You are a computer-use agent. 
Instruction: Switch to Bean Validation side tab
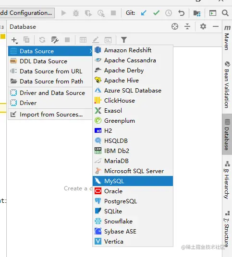coord(227,85)
